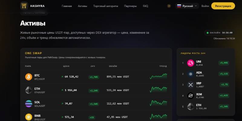Screen dimensions: 242x121
Task: Click the SOL price 74,07
Action: click(x=68, y=103)
